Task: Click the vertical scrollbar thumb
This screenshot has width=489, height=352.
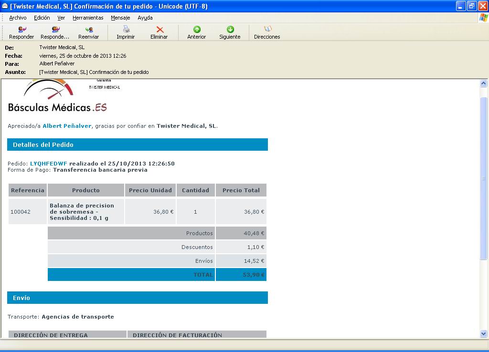Action: point(483,178)
